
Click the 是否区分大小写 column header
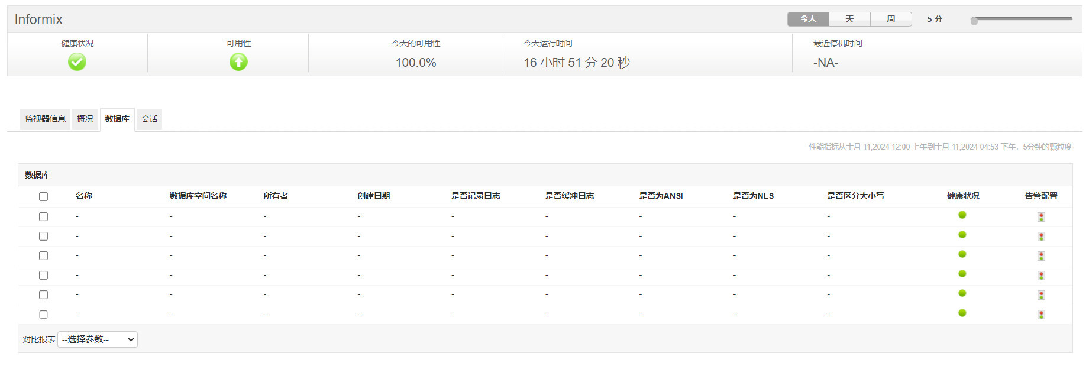pyautogui.click(x=855, y=196)
